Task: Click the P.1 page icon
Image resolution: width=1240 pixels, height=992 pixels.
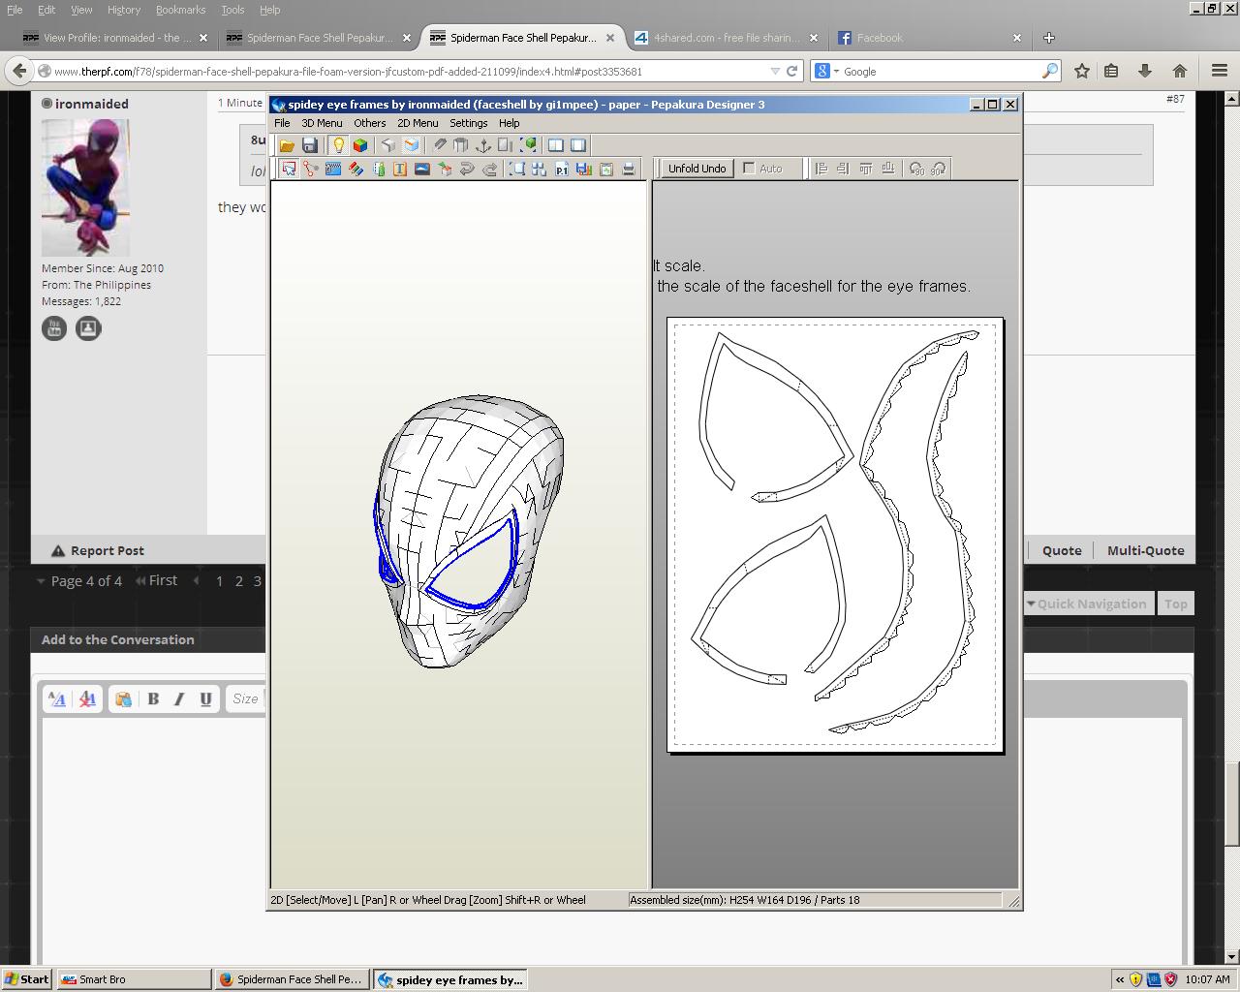Action: [x=562, y=169]
